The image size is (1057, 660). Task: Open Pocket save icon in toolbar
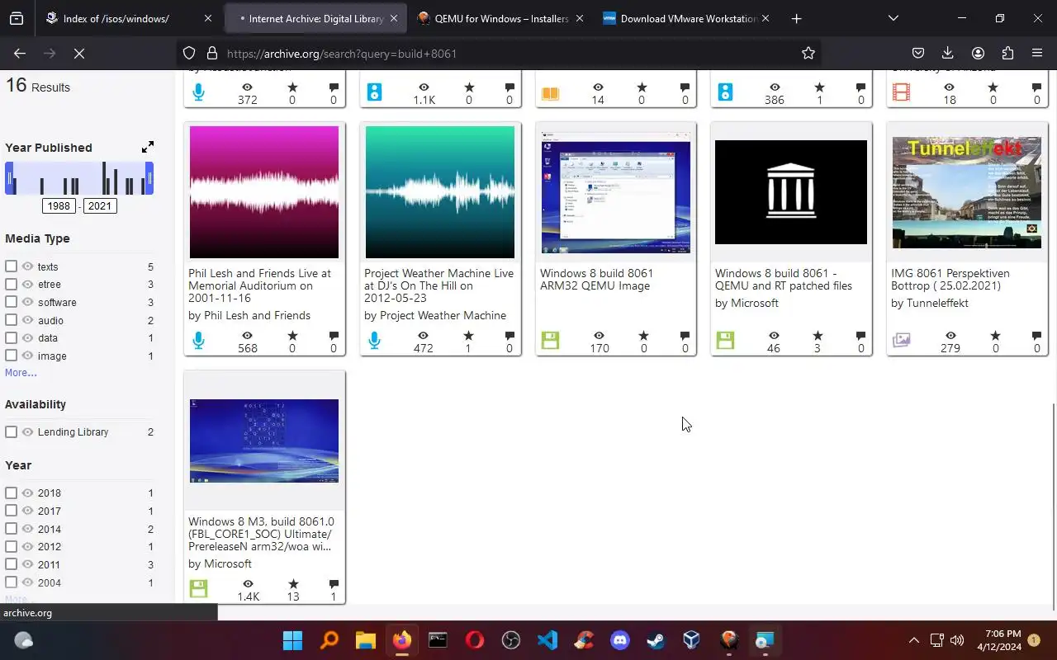[x=917, y=53]
